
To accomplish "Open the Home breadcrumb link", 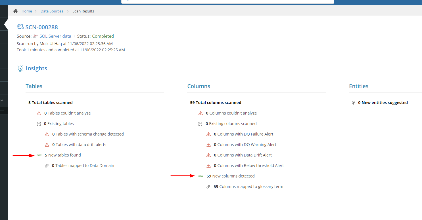I will tap(27, 11).
